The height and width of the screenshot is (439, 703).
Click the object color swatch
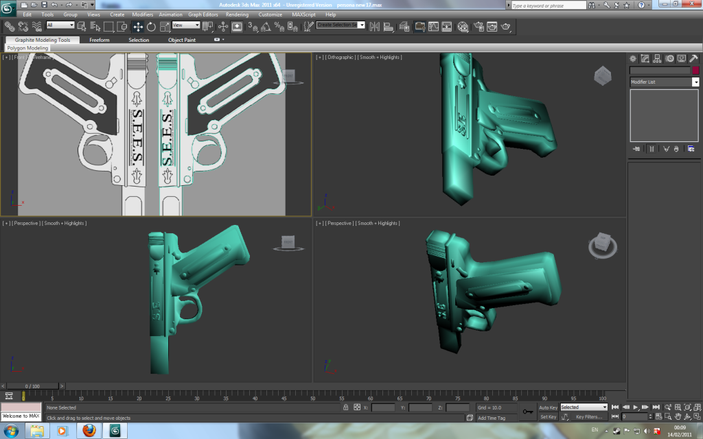coord(696,71)
